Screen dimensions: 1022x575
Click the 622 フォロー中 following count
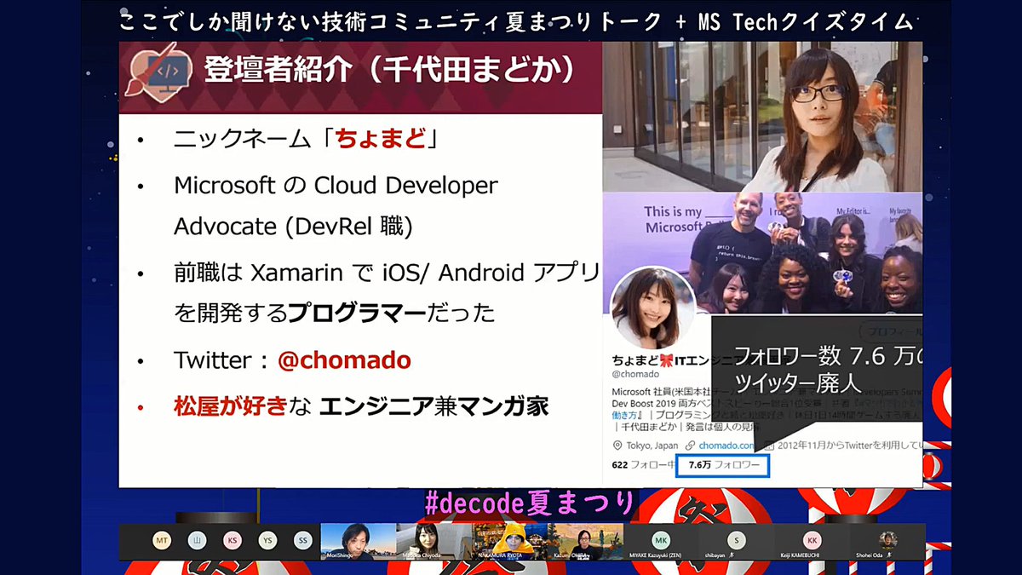(643, 465)
